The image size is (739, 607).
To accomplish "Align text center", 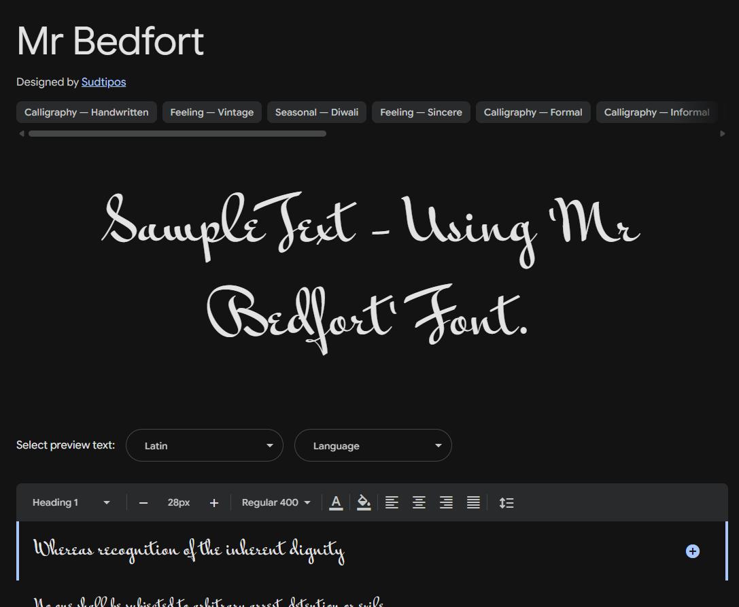I will tap(419, 503).
